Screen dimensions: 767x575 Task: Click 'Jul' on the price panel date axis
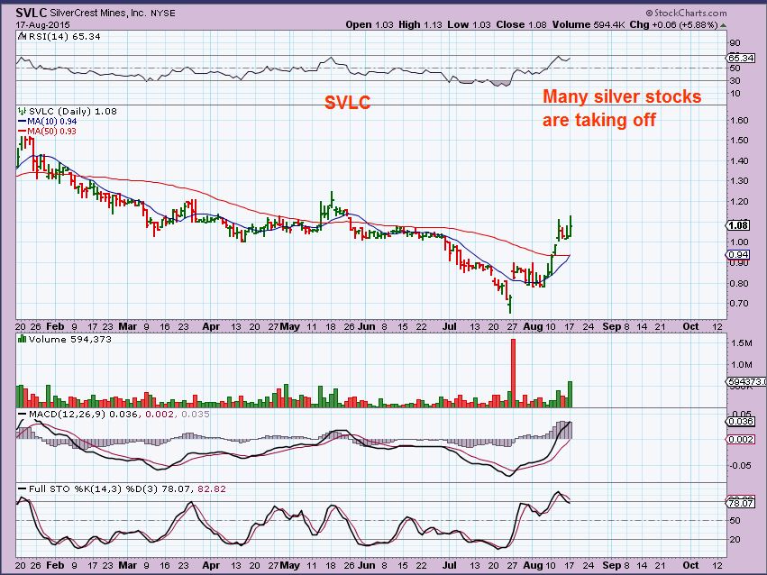449,326
